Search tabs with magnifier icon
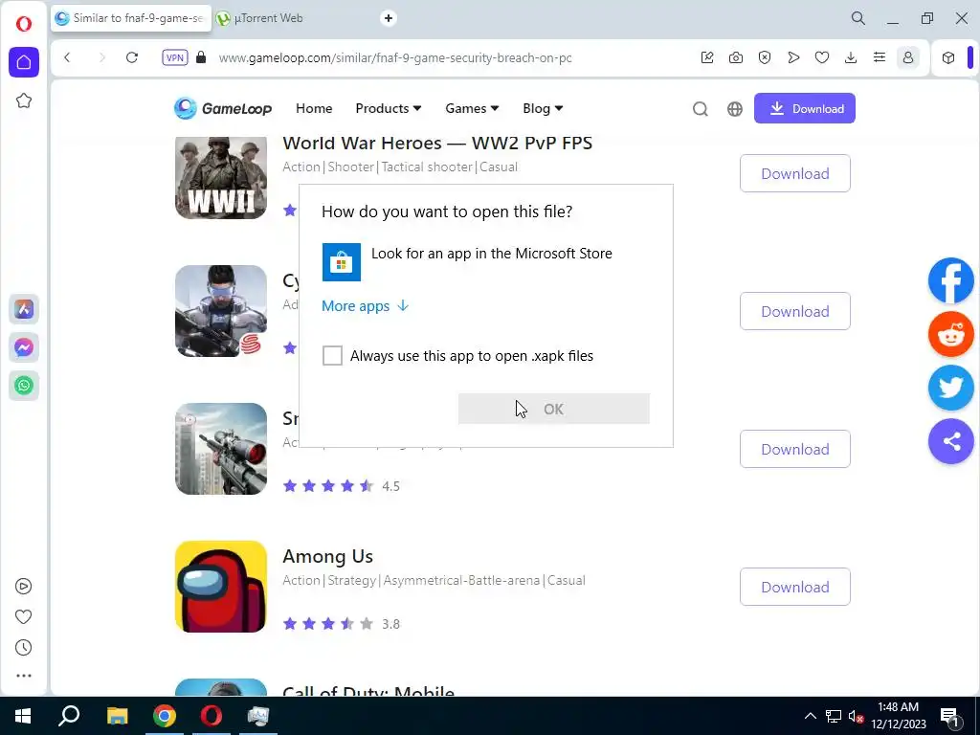 pyautogui.click(x=858, y=18)
